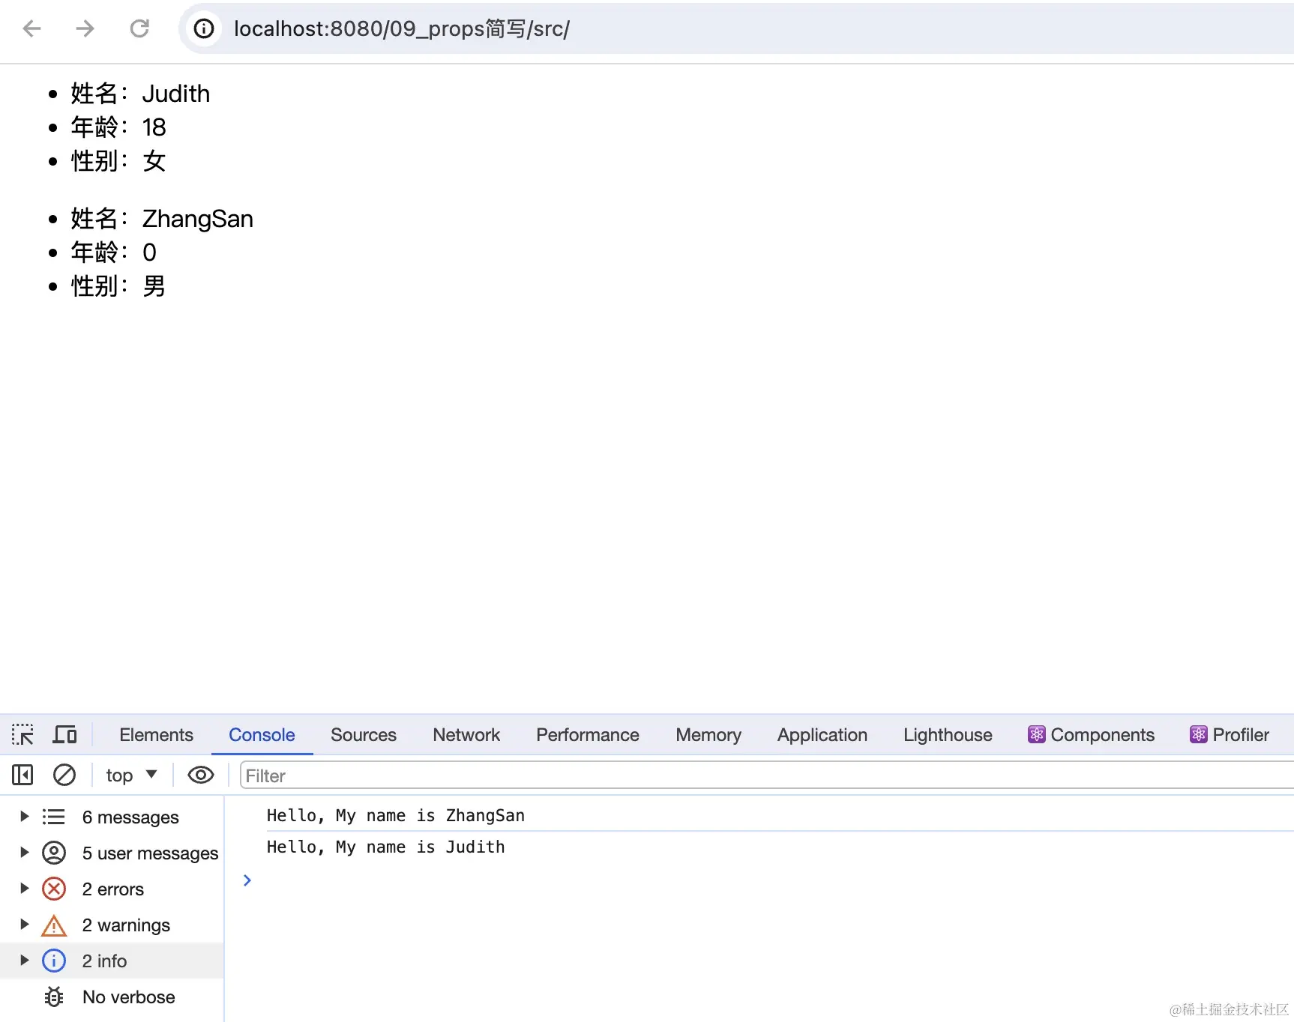Open the Elements tab
The height and width of the screenshot is (1022, 1294).
pos(156,734)
